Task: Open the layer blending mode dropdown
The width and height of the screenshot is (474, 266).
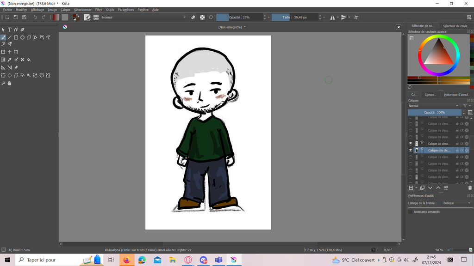Action: tap(434, 106)
